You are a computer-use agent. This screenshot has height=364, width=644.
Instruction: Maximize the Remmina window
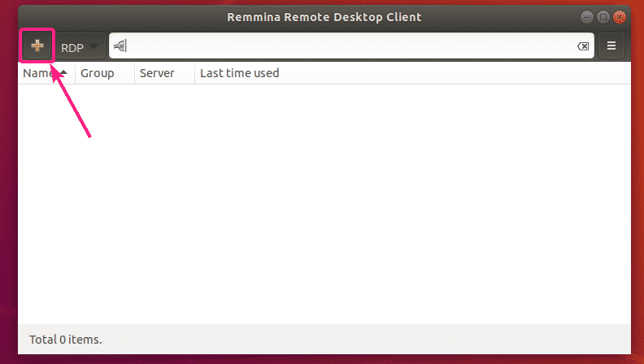tap(603, 16)
